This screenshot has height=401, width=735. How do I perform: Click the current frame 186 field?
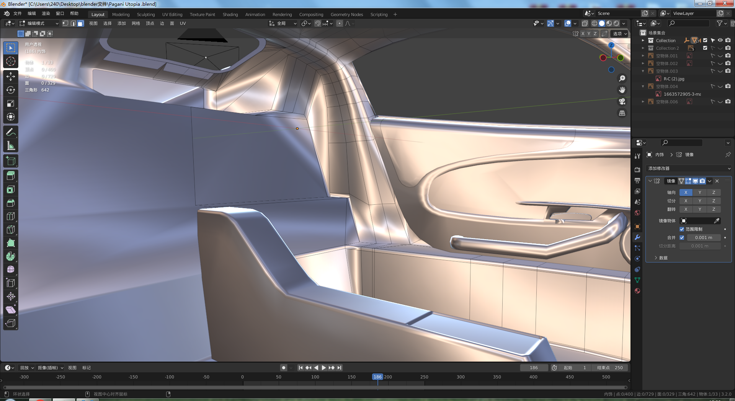click(x=534, y=368)
